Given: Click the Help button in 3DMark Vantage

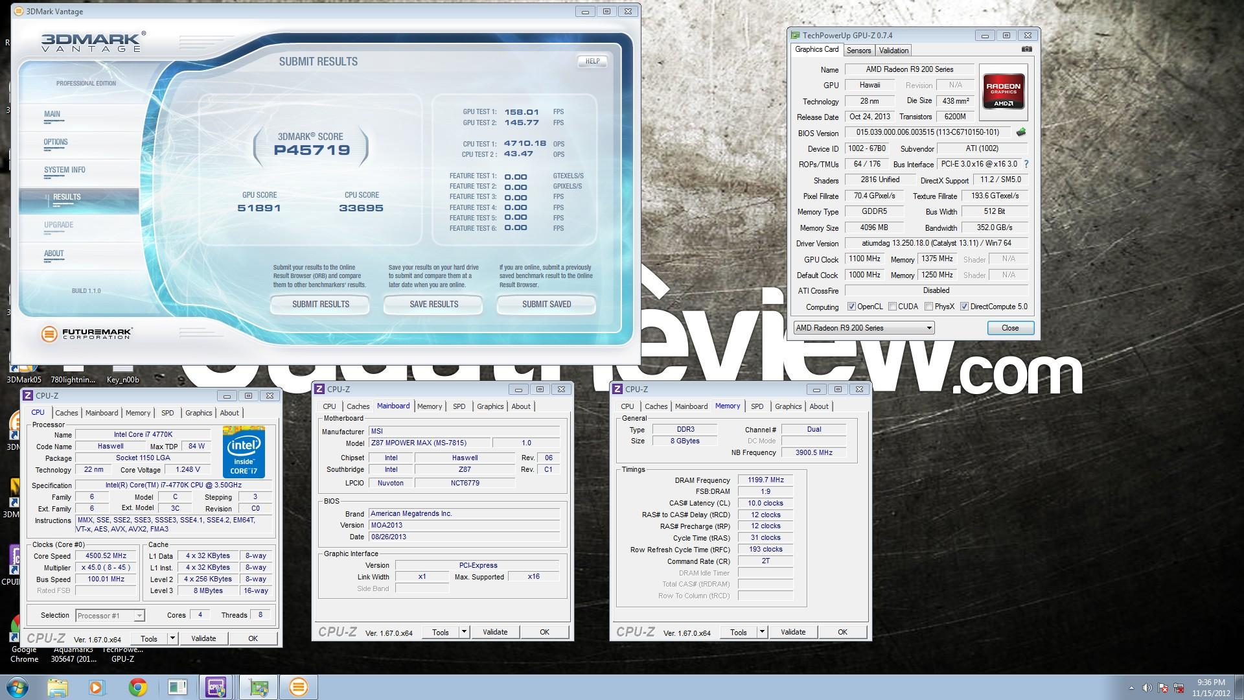Looking at the screenshot, I should click(x=592, y=61).
